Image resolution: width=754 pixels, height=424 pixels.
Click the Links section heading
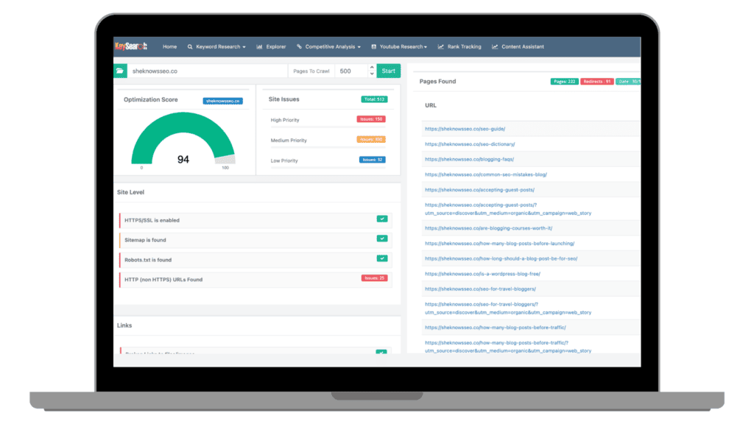point(124,325)
